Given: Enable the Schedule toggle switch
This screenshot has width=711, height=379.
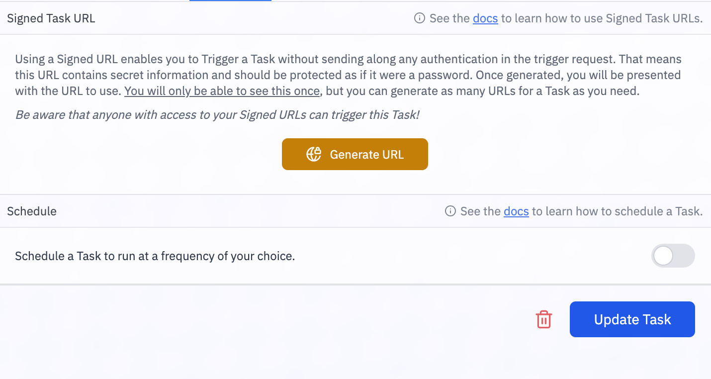Looking at the screenshot, I should pyautogui.click(x=673, y=256).
